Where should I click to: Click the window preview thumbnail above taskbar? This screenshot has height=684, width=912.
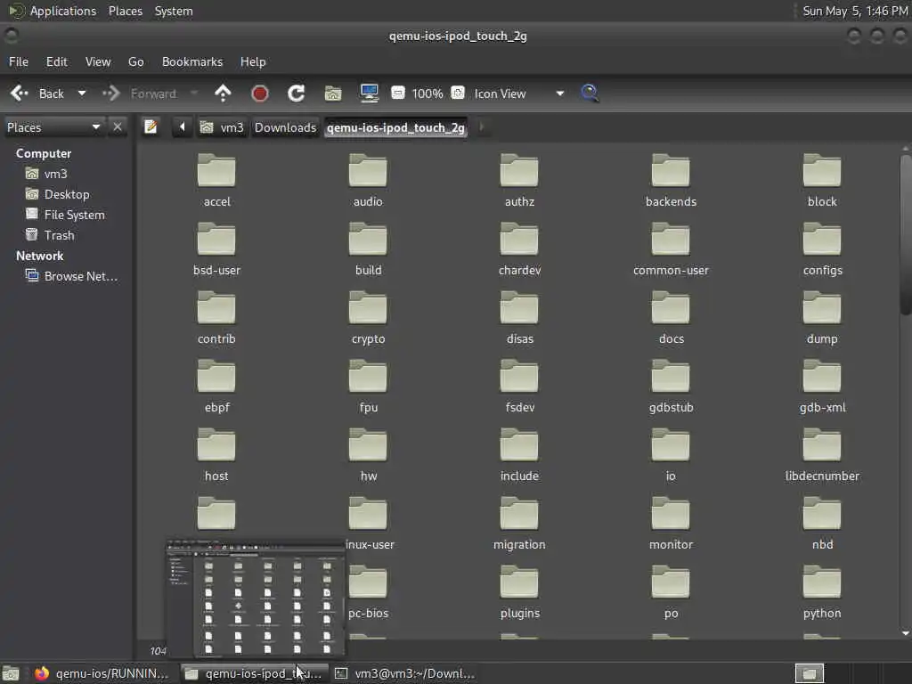(x=256, y=599)
